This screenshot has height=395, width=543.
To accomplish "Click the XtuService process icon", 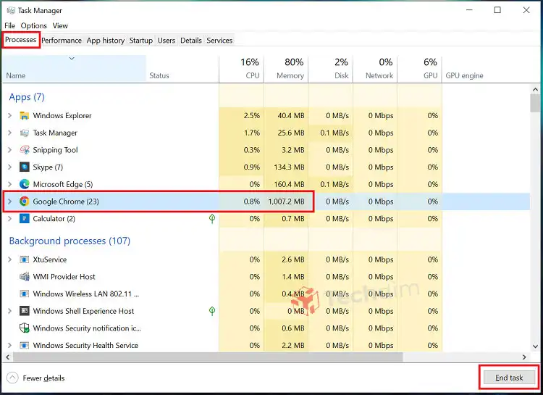I will coord(24,259).
